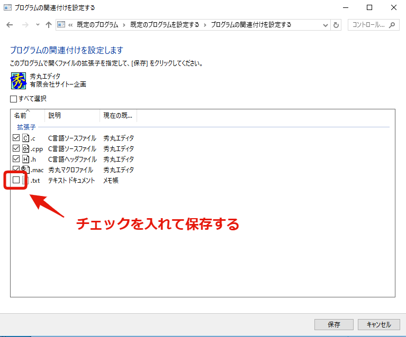Navigate to 既定のプログラム breadcrumb
Viewport: 406px width, 337px height.
pyautogui.click(x=97, y=25)
